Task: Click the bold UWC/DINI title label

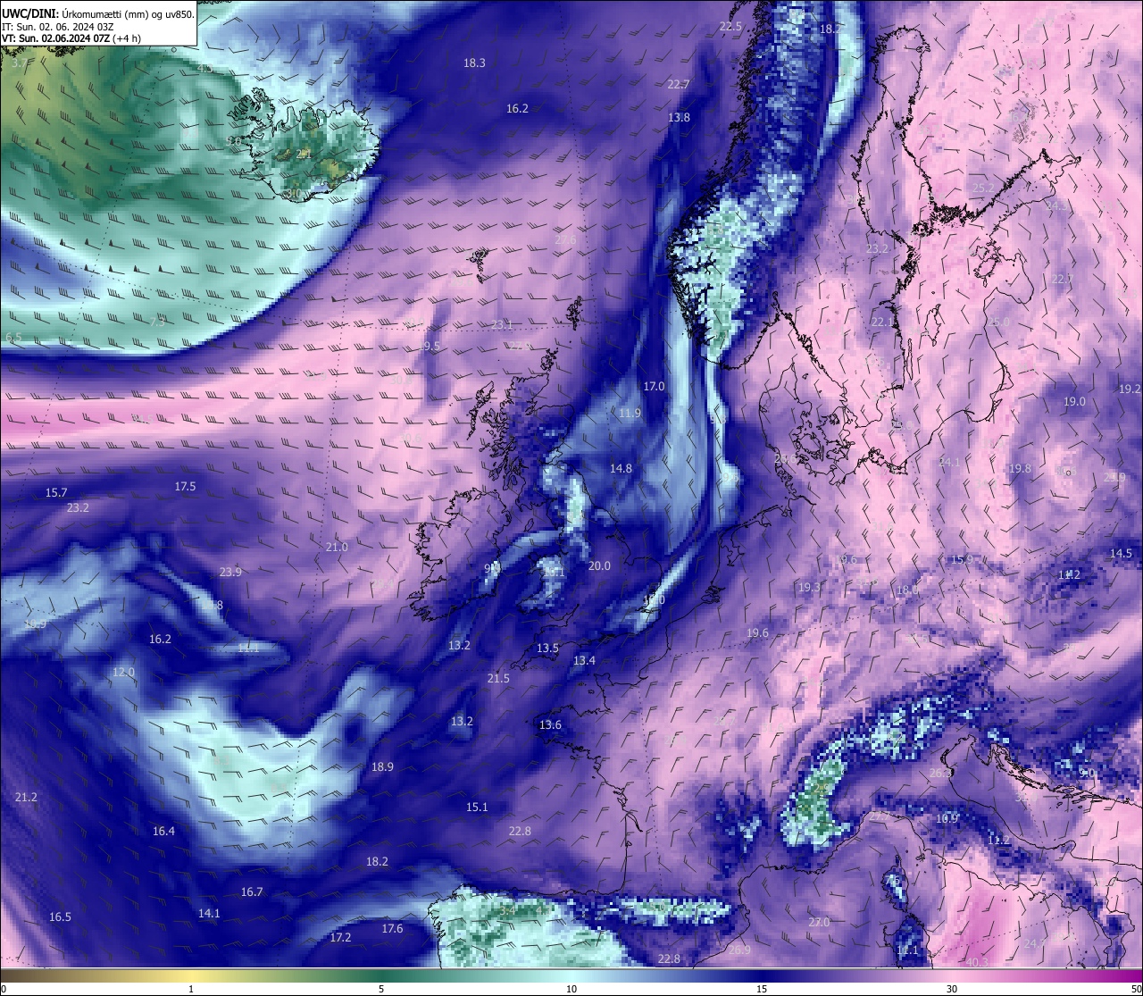Action: [30, 14]
